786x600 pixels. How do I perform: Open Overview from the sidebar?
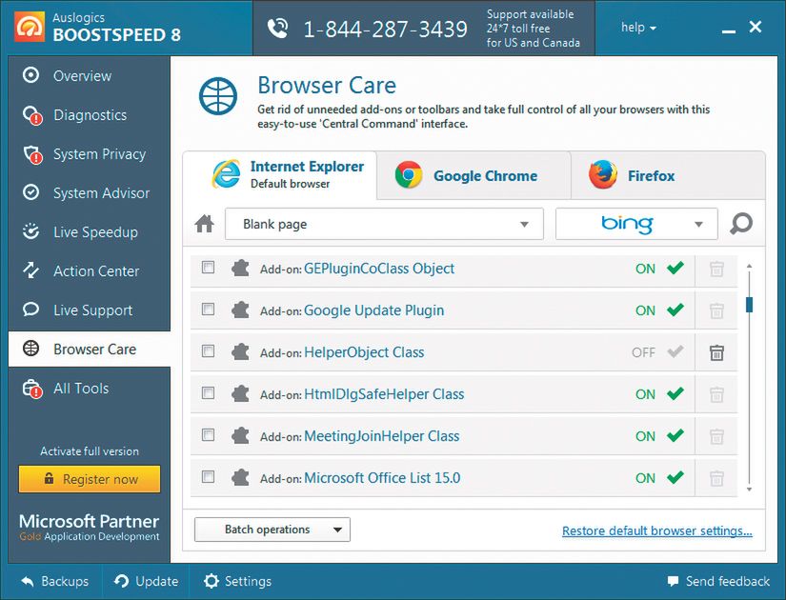(x=90, y=75)
